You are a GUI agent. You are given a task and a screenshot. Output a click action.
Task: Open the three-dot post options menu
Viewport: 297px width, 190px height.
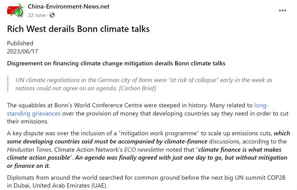(x=282, y=11)
